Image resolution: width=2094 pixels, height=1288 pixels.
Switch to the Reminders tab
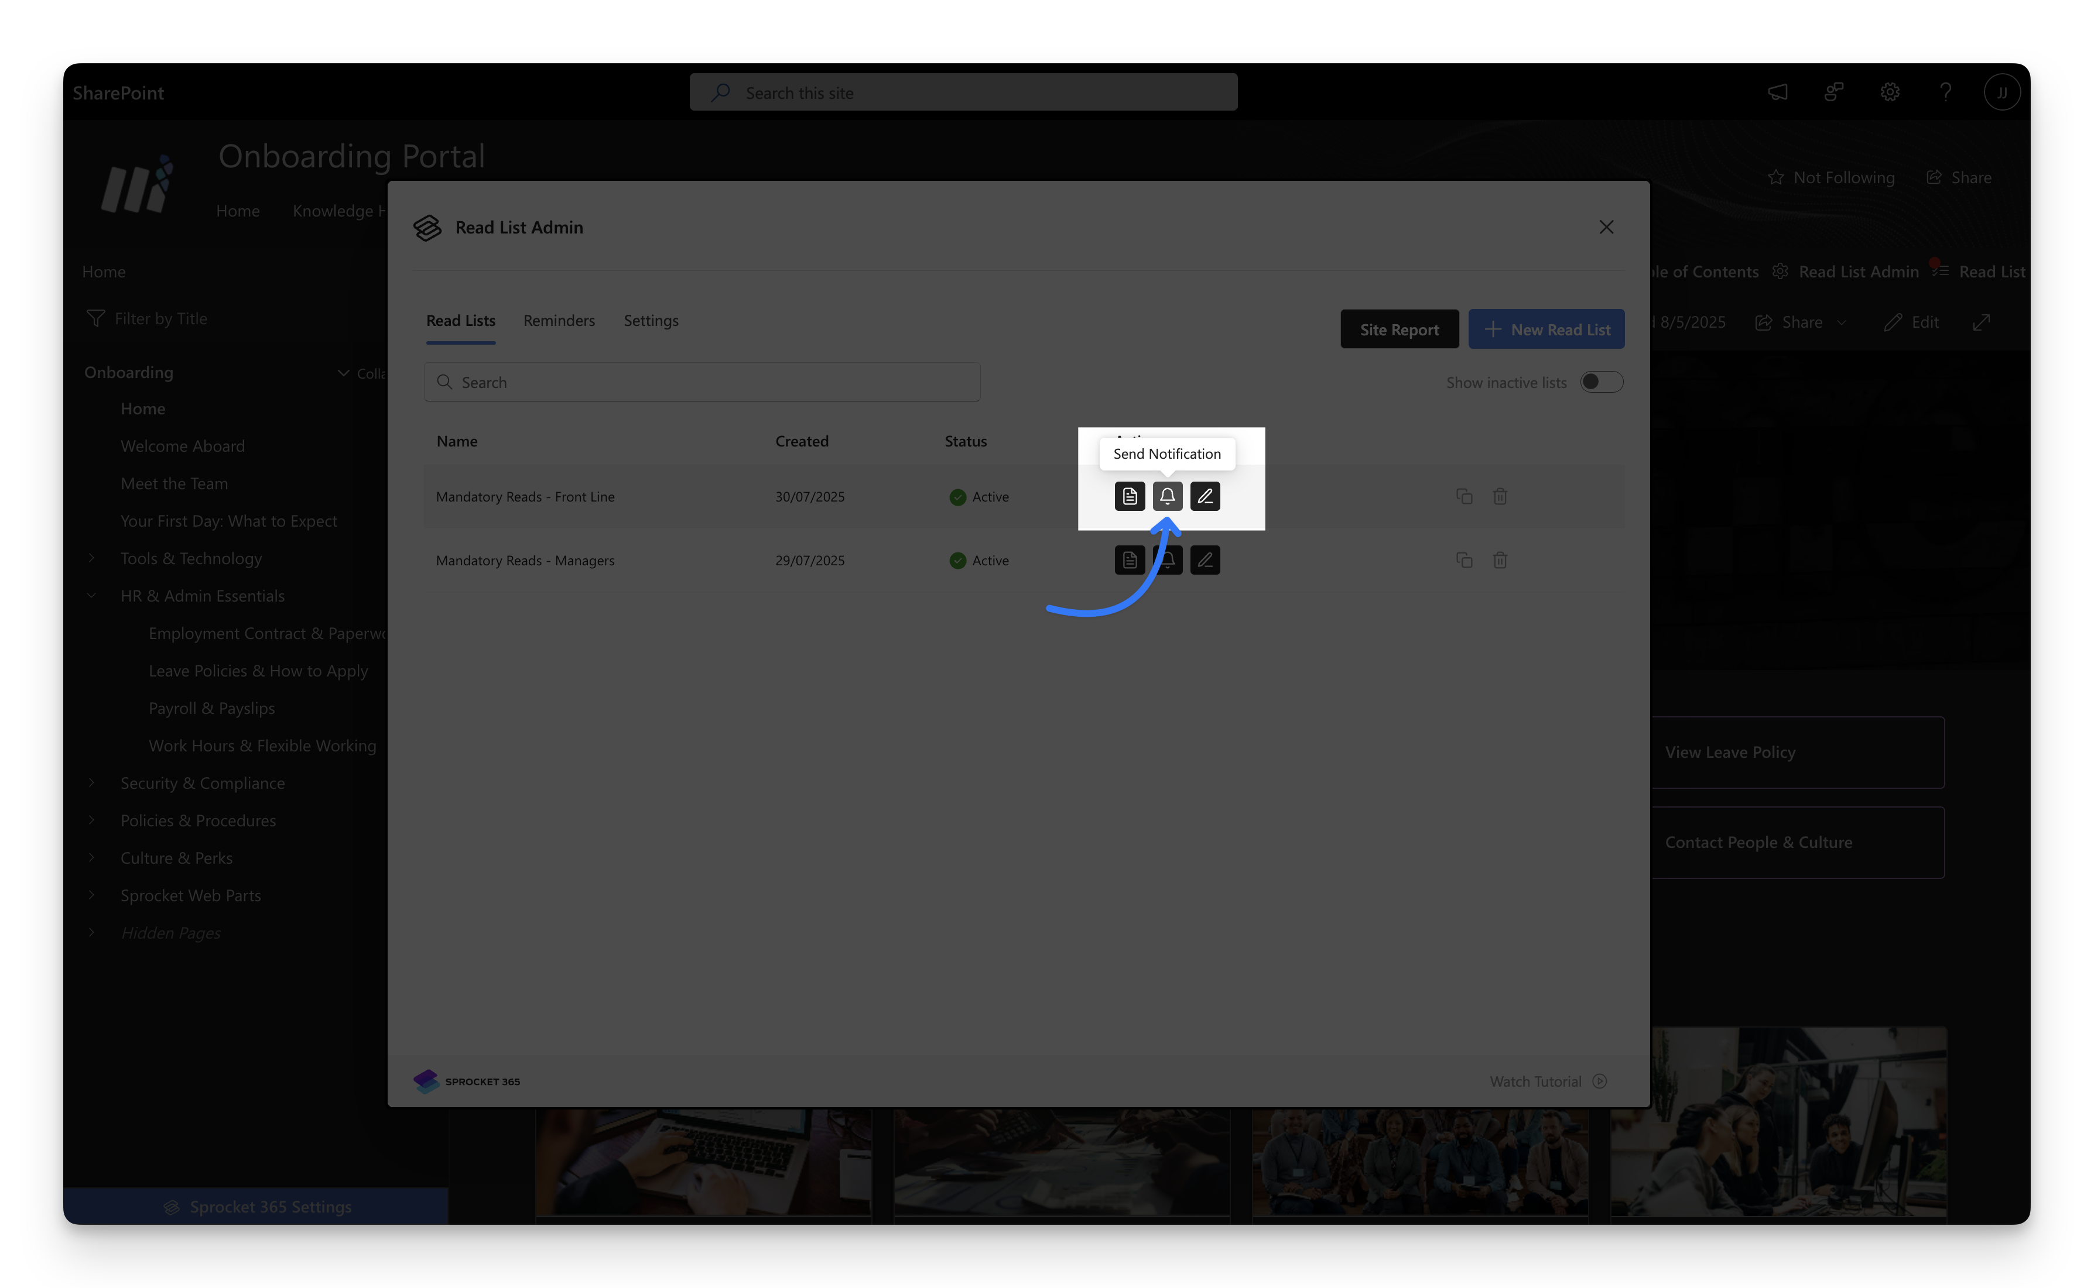click(x=558, y=320)
